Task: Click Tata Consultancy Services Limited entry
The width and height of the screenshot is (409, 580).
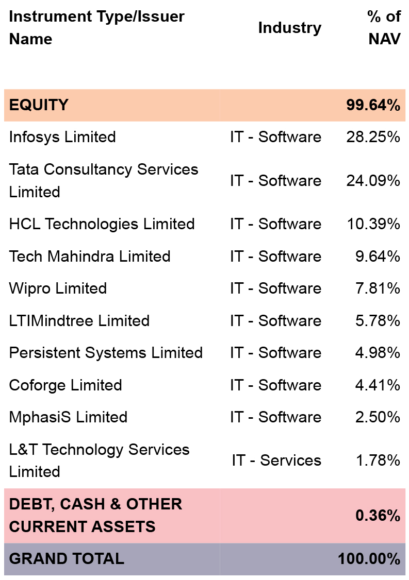Action: (x=104, y=180)
